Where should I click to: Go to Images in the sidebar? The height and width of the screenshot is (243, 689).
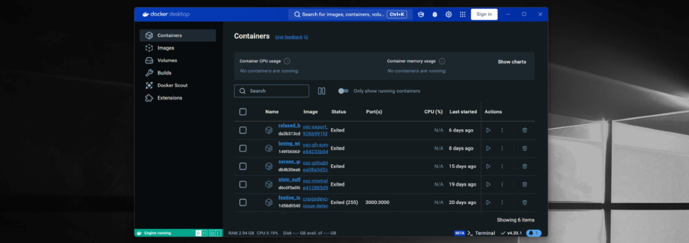[165, 48]
